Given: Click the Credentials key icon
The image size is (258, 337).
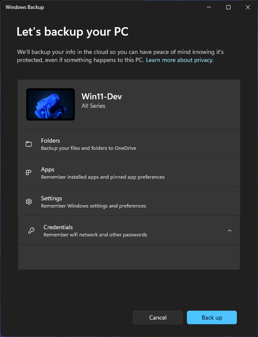Looking at the screenshot, I should click(x=31, y=230).
